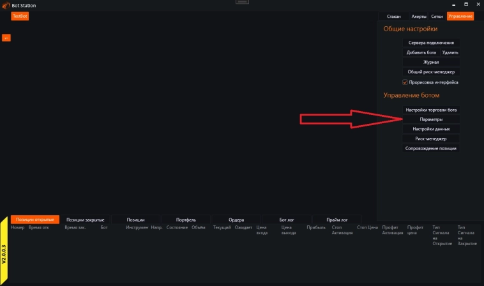Screen dimensions: 484x286
Task: Click the yellow V2.0.0.3 version badge
Action: (x=4, y=252)
